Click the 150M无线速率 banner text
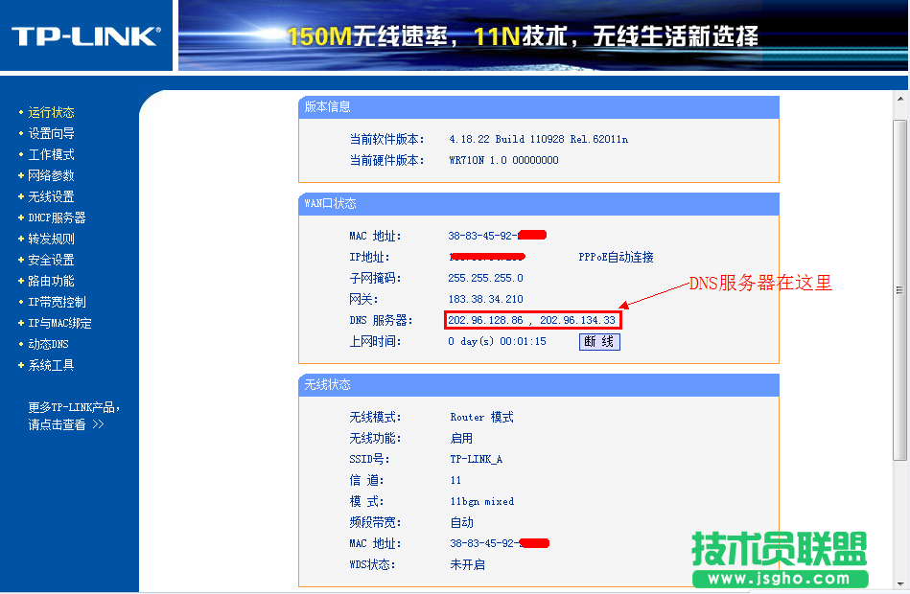The width and height of the screenshot is (910, 594). (x=367, y=36)
